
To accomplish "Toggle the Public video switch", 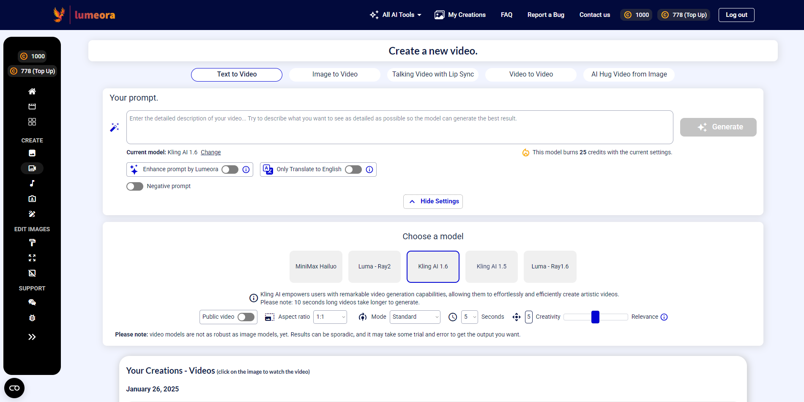I will point(246,317).
